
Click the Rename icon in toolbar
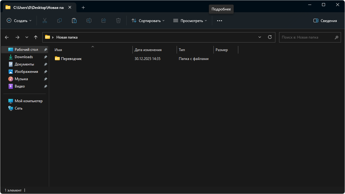tap(89, 21)
